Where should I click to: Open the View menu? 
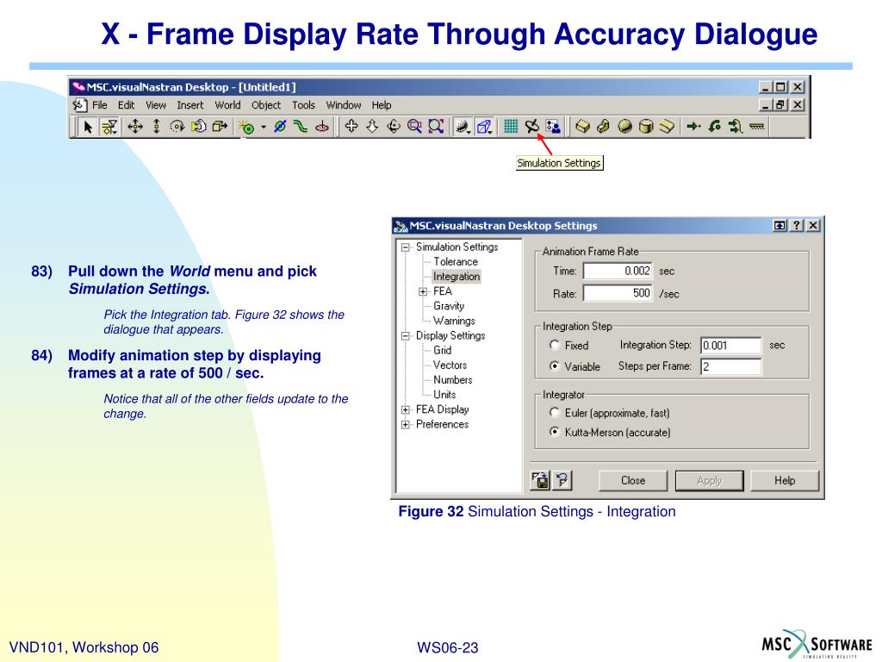[x=156, y=105]
